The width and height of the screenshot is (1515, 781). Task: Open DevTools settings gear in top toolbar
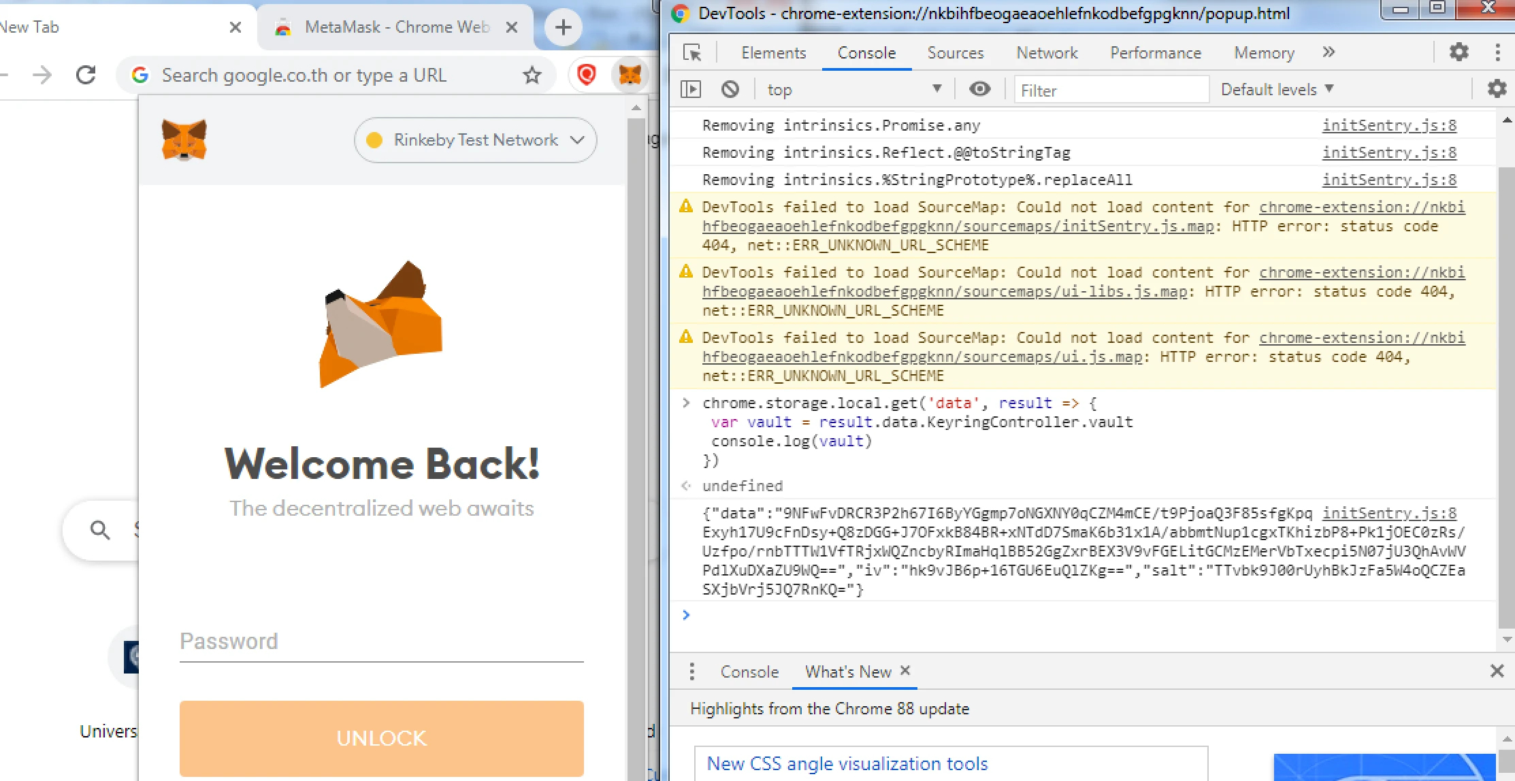click(x=1459, y=52)
